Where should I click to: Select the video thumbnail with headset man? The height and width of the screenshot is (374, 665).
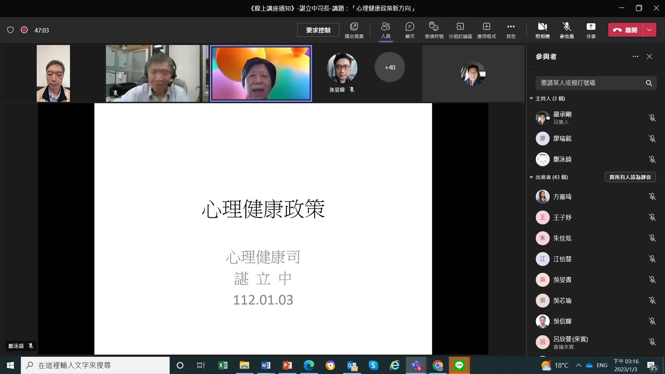157,73
